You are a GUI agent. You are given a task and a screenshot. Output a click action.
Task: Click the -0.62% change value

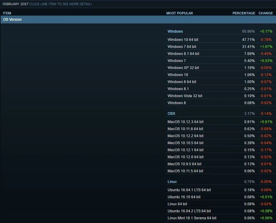click(266, 136)
